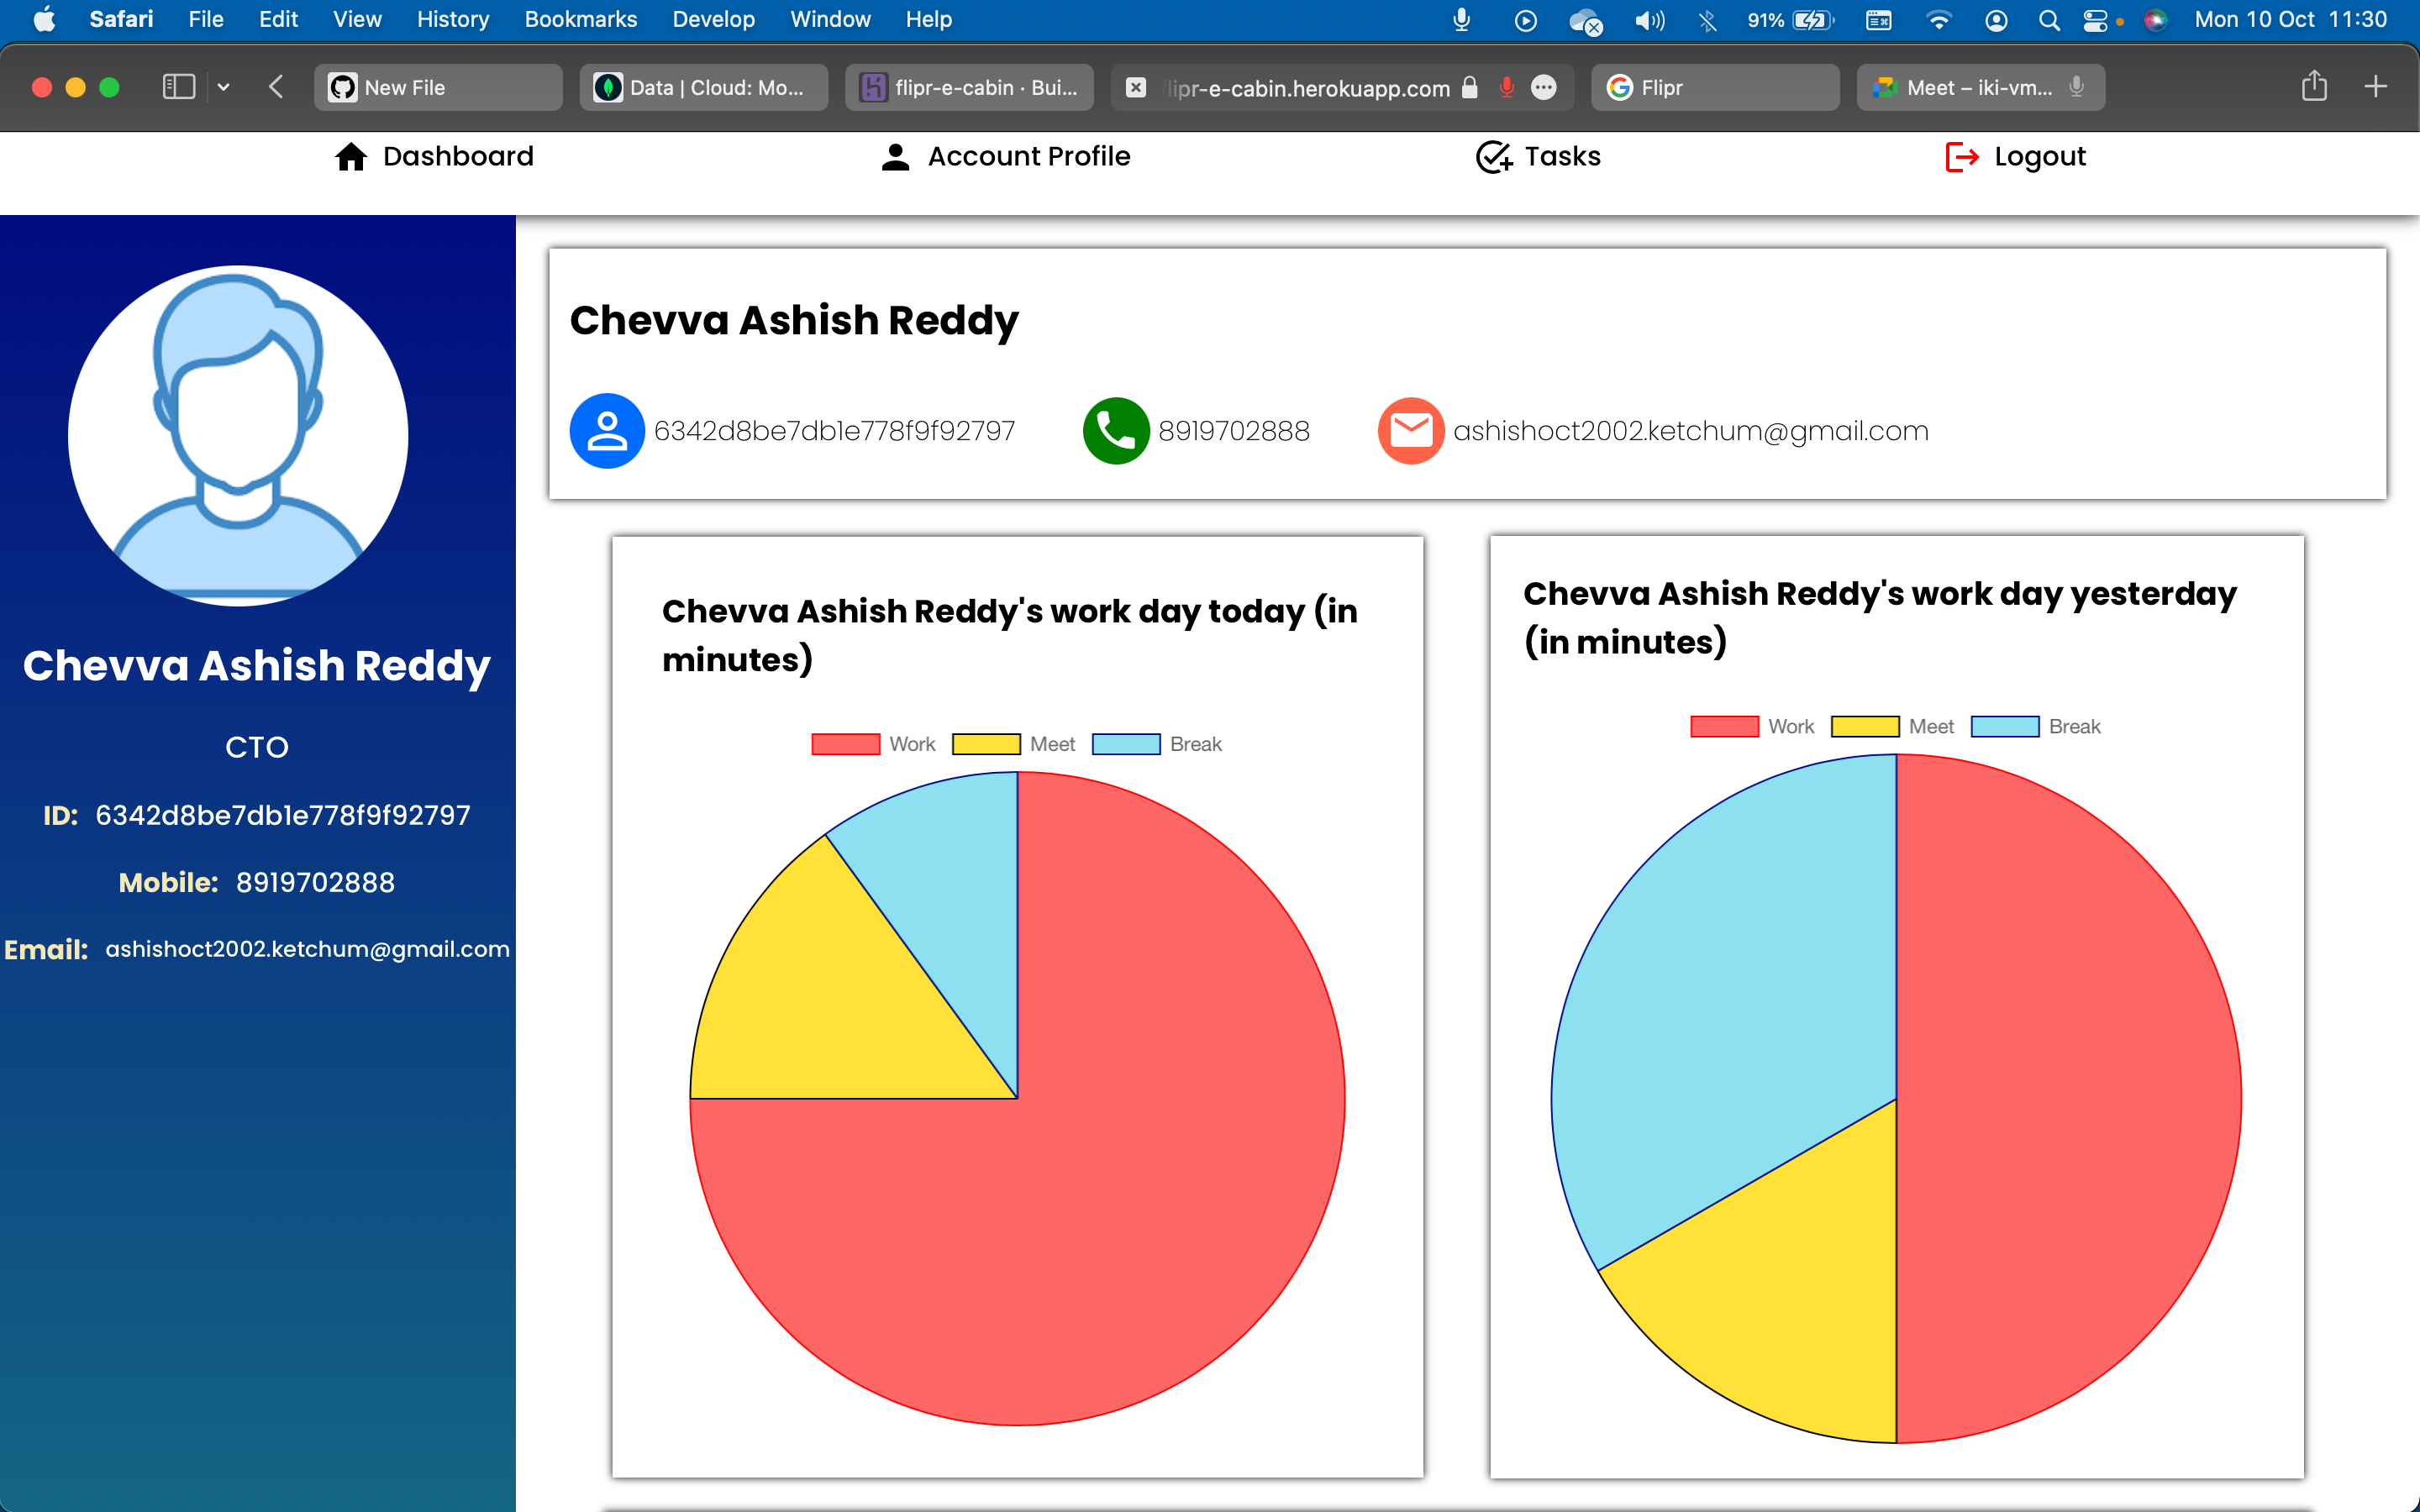The height and width of the screenshot is (1512, 2420).
Task: Click the Logout link
Action: (2039, 157)
